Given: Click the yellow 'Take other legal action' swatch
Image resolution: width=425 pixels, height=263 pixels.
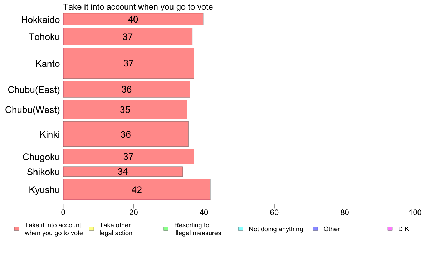Looking at the screenshot, I should point(91,229).
